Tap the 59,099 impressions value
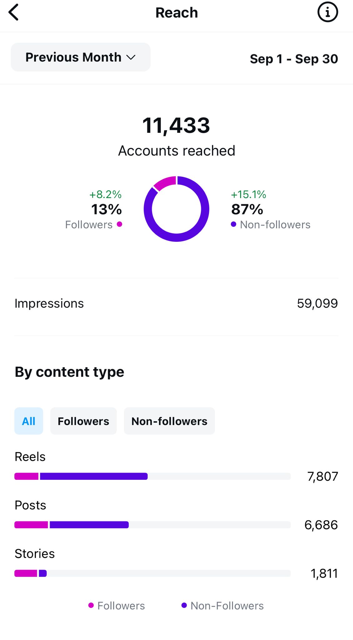The height and width of the screenshot is (640, 353). point(317,304)
